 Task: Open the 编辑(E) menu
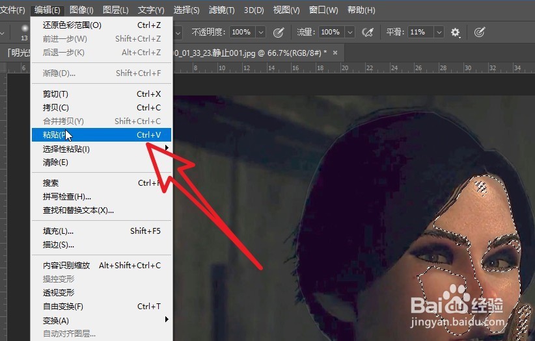point(47,10)
